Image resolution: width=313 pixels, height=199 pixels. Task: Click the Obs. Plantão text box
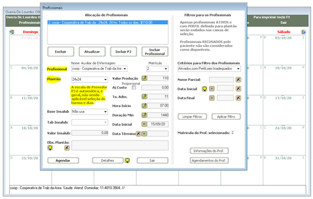(x=120, y=145)
